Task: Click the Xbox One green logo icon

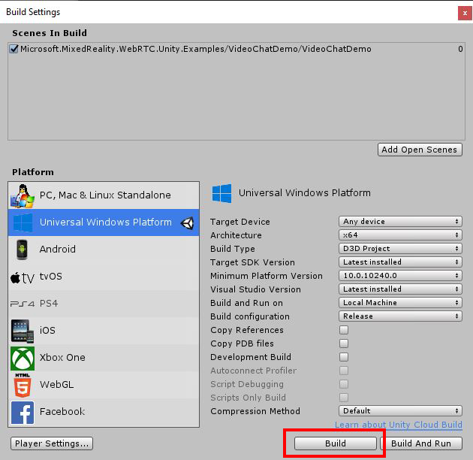Action: [23, 359]
